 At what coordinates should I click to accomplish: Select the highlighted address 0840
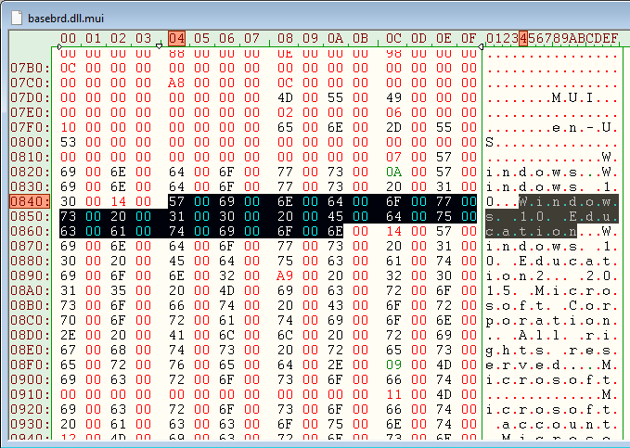(x=30, y=201)
